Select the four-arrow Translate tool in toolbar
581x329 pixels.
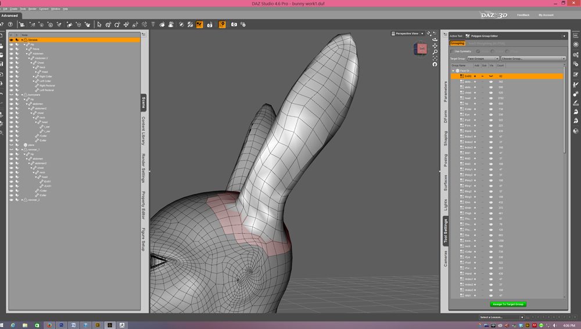126,25
